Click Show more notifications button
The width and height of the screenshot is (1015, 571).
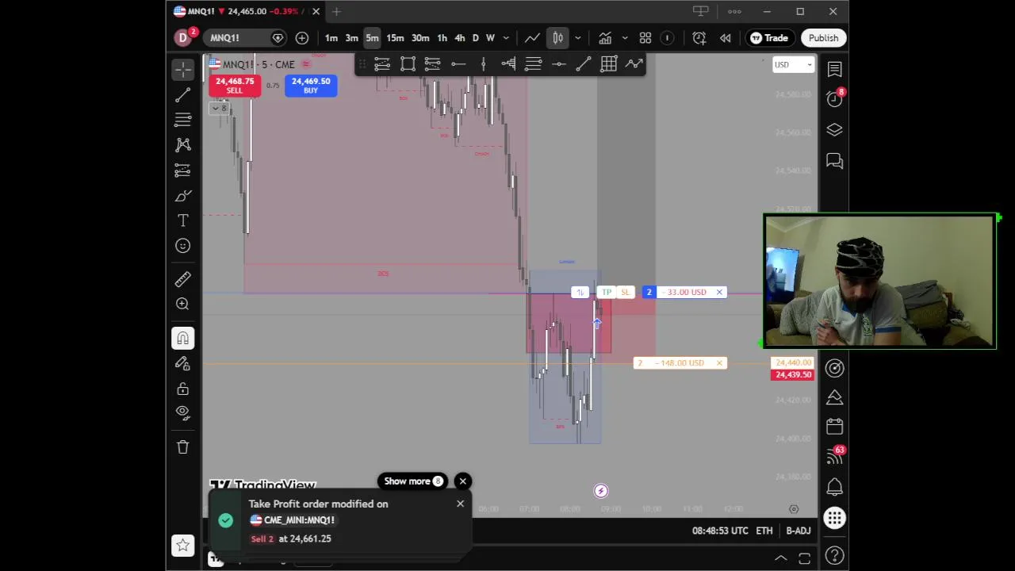412,481
